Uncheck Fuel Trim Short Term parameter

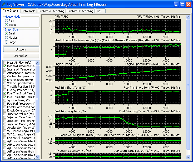click(x=5, y=93)
